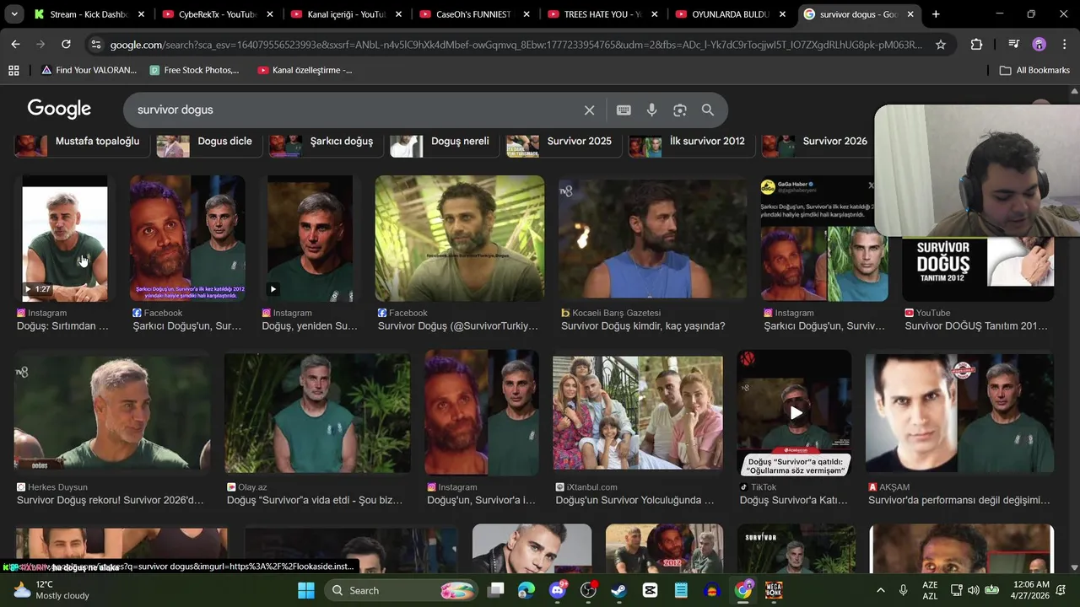The height and width of the screenshot is (607, 1080).
Task: Open Free Stock Photos bookmark
Action: pyautogui.click(x=194, y=70)
